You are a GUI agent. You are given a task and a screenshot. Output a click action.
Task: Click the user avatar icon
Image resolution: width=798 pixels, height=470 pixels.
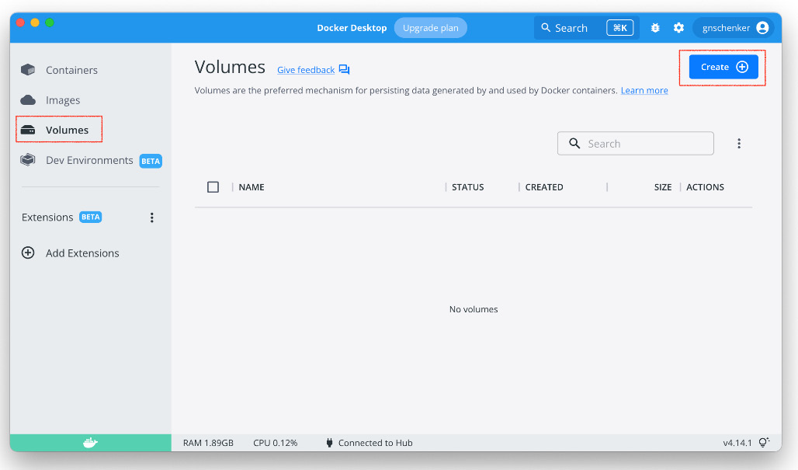762,28
